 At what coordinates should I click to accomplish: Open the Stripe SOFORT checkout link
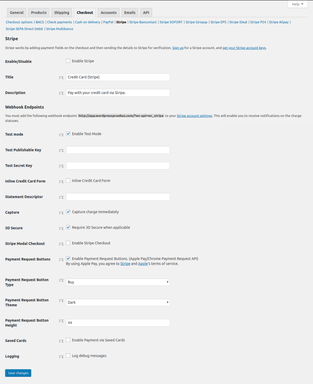tap(171, 22)
